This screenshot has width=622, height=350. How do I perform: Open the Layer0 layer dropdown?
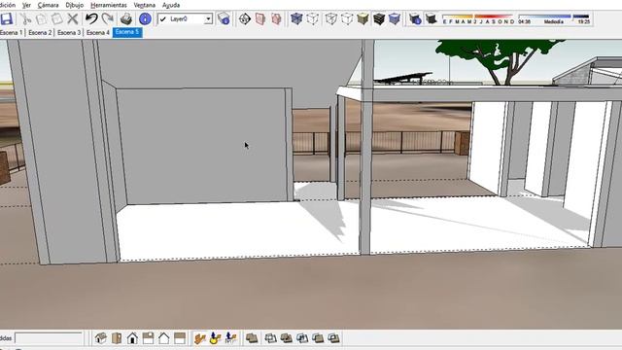208,18
